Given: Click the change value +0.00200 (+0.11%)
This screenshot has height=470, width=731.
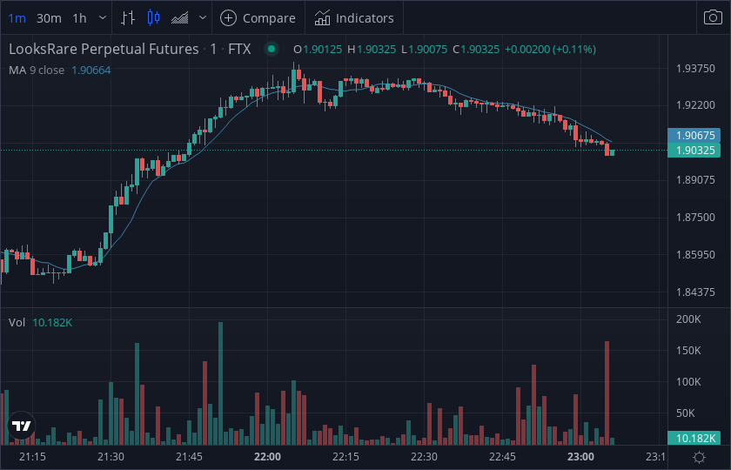Looking at the screenshot, I should click(x=550, y=50).
